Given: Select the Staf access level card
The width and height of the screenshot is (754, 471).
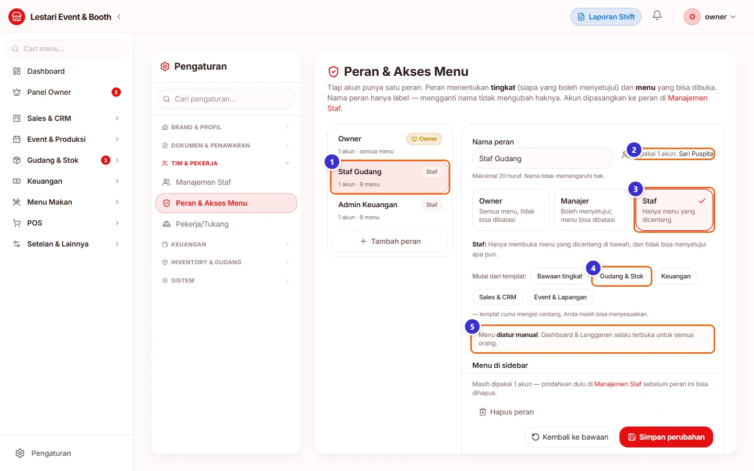Looking at the screenshot, I should (675, 210).
